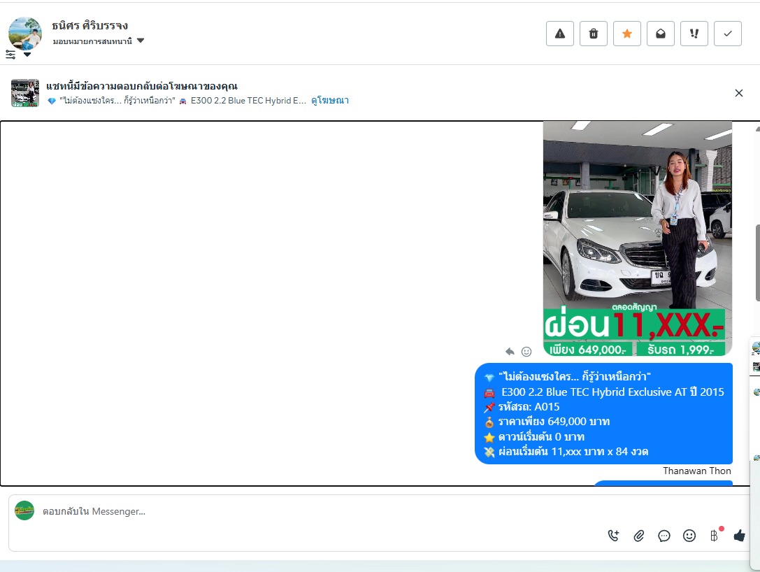
Task: Delete conversation using trash icon
Action: pos(594,34)
